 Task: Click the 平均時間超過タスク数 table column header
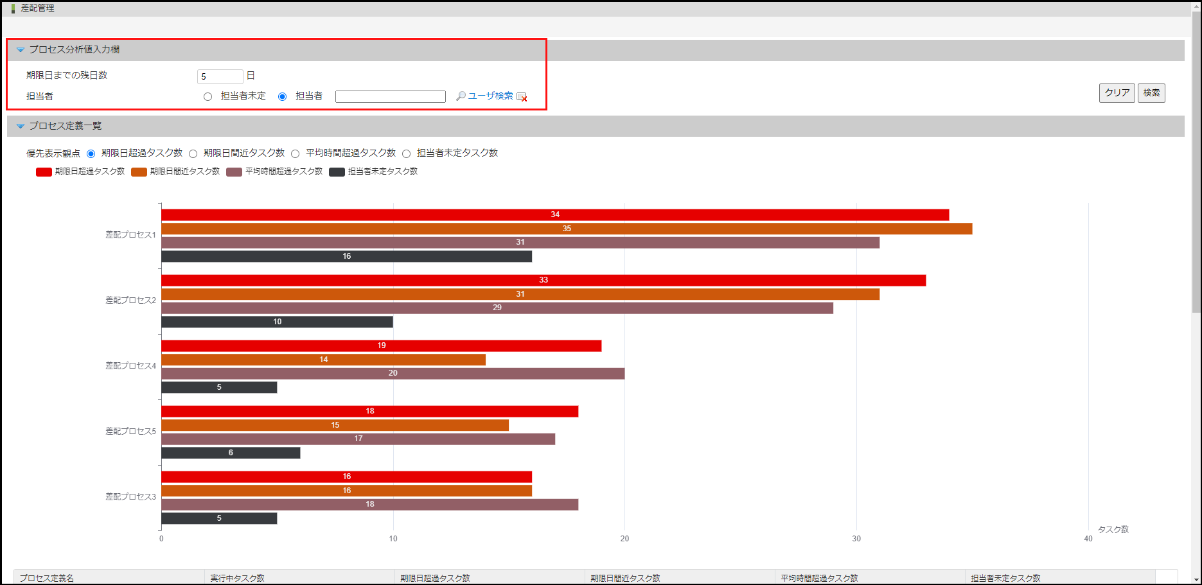tap(870, 577)
